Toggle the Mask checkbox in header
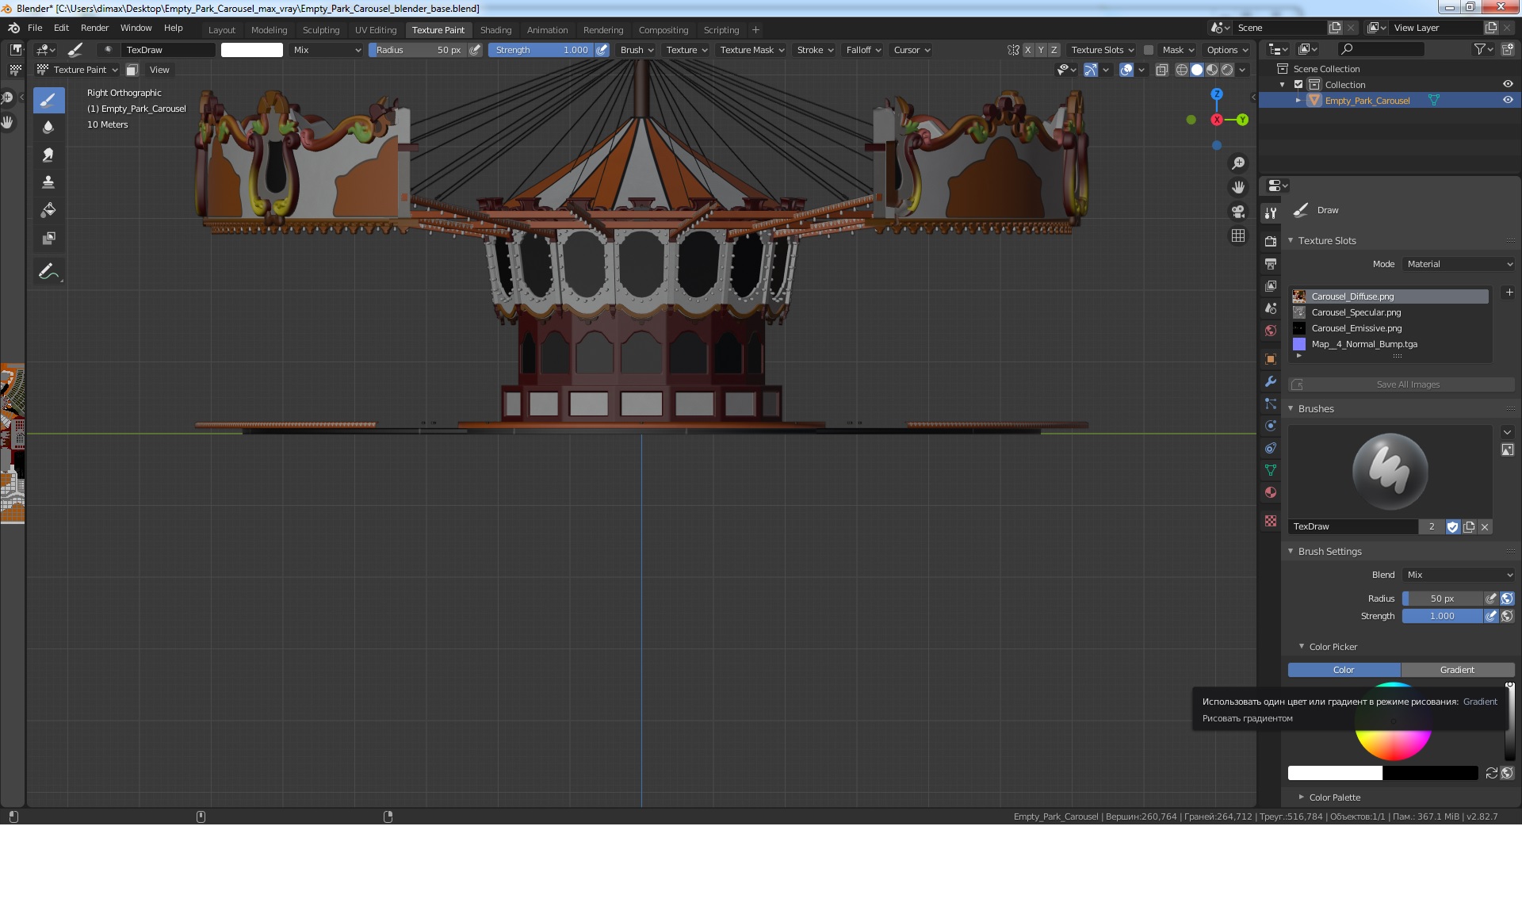 [1148, 50]
